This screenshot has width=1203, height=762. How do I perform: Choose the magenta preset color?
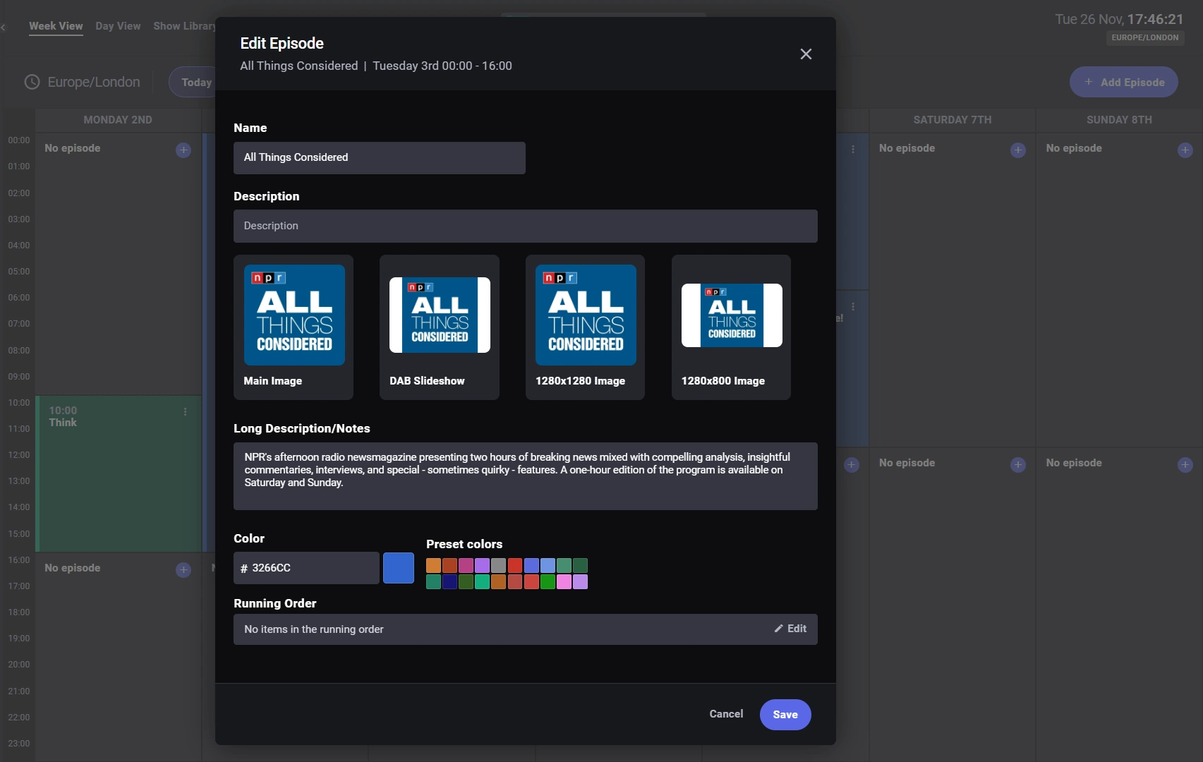click(466, 565)
